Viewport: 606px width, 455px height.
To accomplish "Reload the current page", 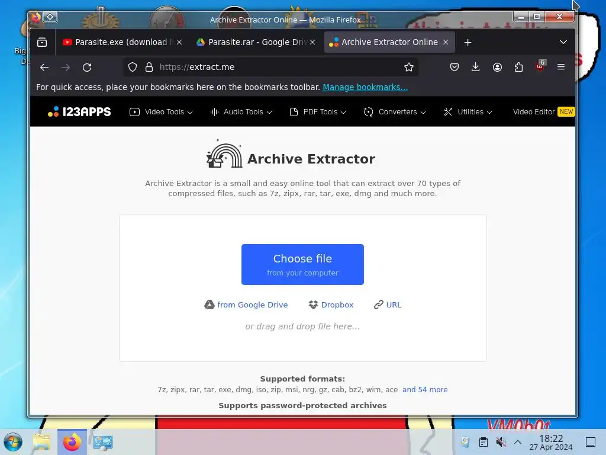I will pos(87,68).
